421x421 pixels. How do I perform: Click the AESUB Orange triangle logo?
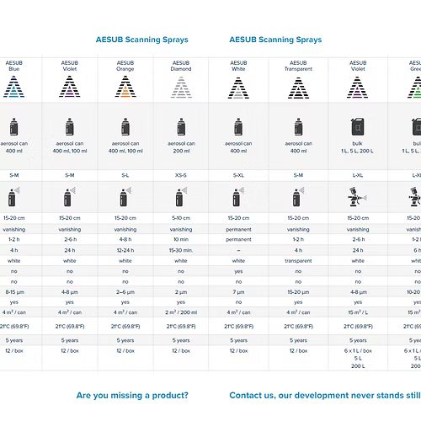click(x=125, y=87)
